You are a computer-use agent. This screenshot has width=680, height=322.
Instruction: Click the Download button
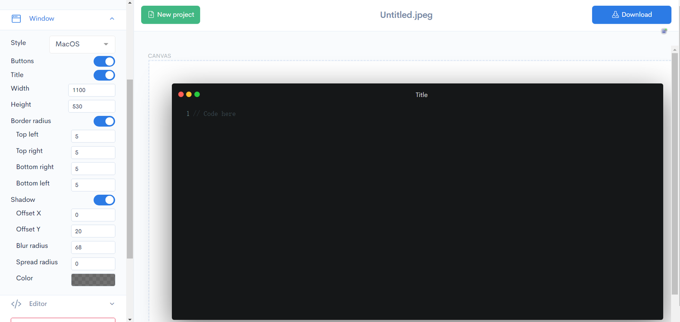click(x=631, y=15)
